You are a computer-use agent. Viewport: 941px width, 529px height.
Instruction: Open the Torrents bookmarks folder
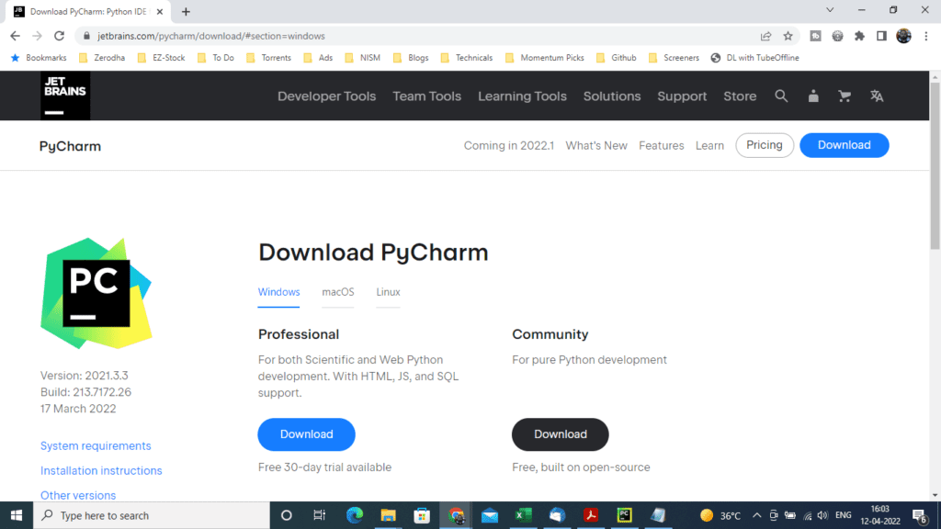(x=268, y=58)
